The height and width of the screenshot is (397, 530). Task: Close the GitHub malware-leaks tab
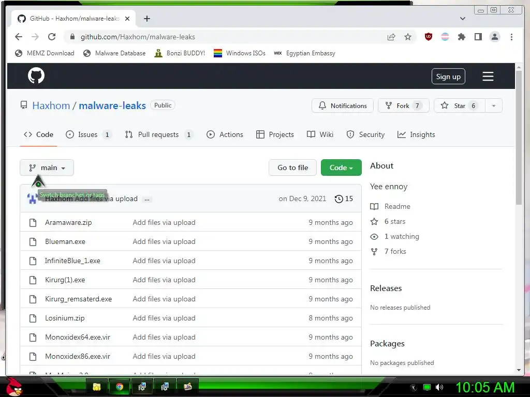127,19
